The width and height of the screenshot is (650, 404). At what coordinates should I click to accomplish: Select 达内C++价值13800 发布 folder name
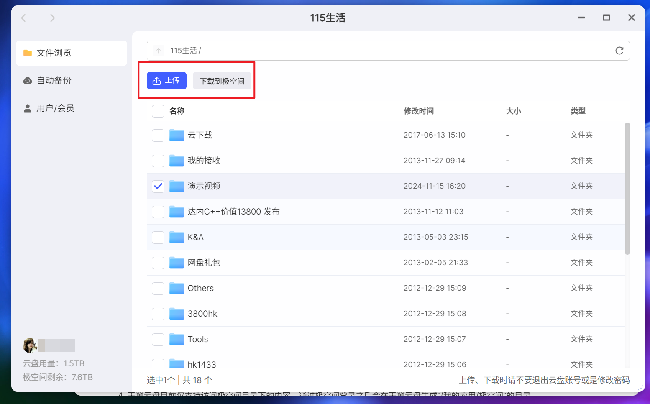(x=234, y=212)
